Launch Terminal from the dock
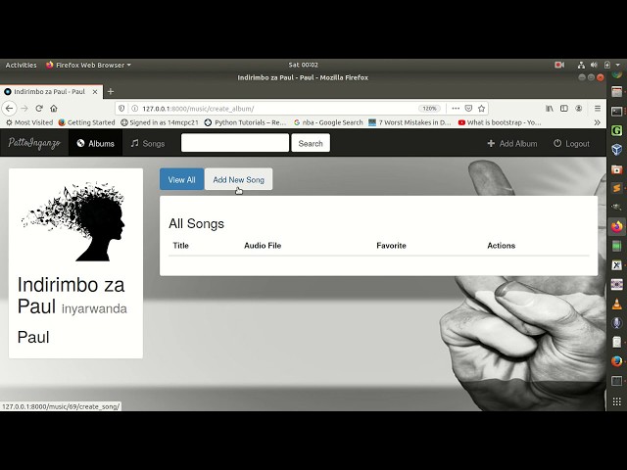This screenshot has height=470, width=627. (x=616, y=111)
